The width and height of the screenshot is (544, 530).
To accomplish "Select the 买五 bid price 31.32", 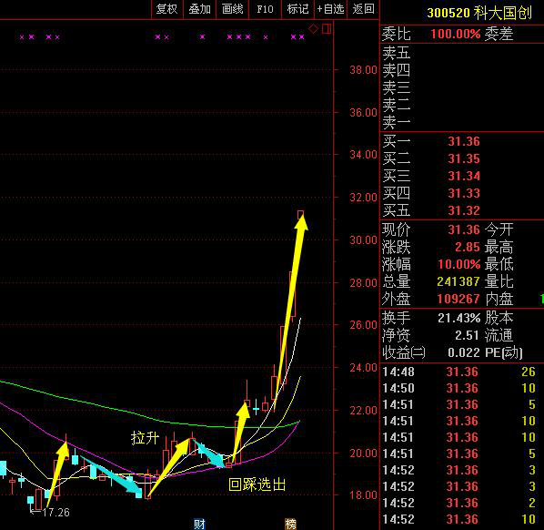I will coord(464,210).
